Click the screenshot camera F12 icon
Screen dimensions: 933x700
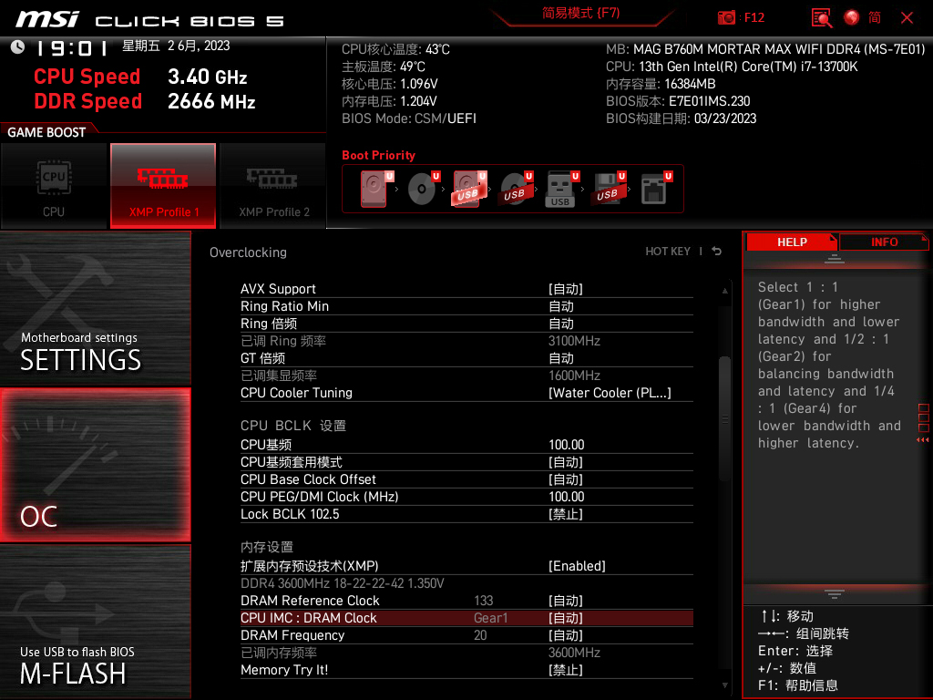727,17
